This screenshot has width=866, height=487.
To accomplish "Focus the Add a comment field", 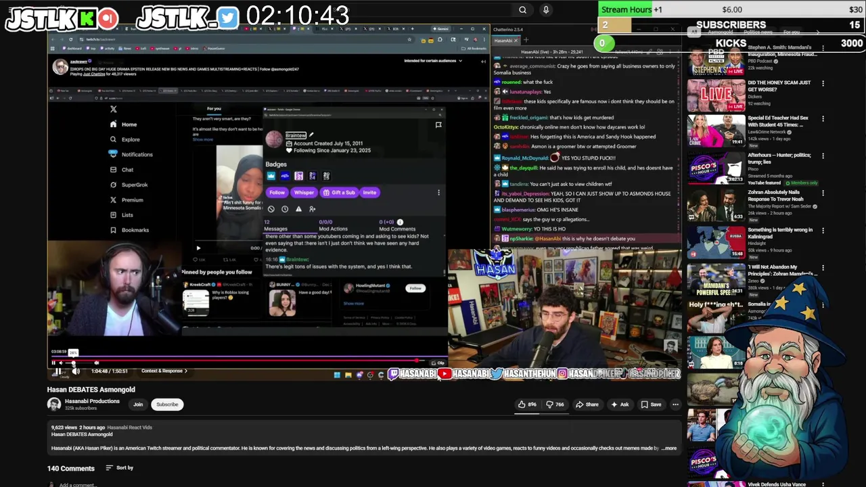I will tap(77, 484).
